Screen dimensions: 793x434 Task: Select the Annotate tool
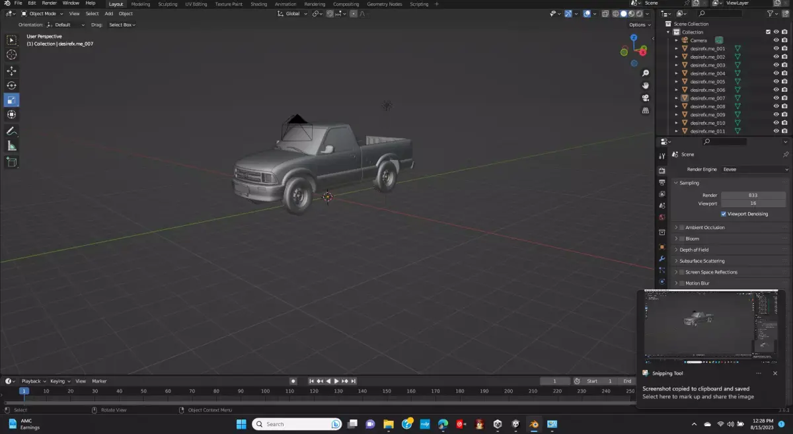[11, 131]
